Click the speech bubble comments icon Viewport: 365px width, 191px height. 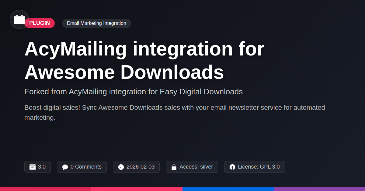click(65, 167)
